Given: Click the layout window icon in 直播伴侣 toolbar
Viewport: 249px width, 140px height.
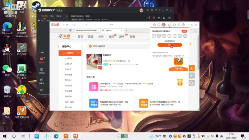Looking at the screenshot, I should click(159, 18).
